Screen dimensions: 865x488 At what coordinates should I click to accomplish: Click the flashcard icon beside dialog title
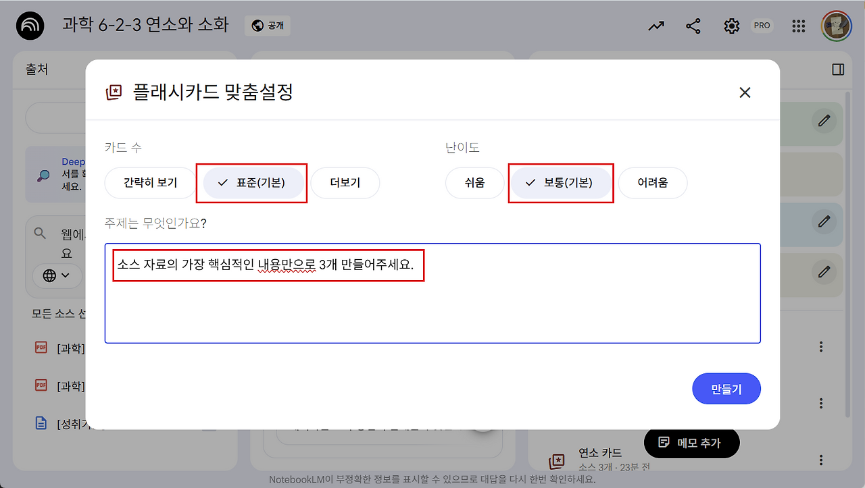click(x=114, y=92)
